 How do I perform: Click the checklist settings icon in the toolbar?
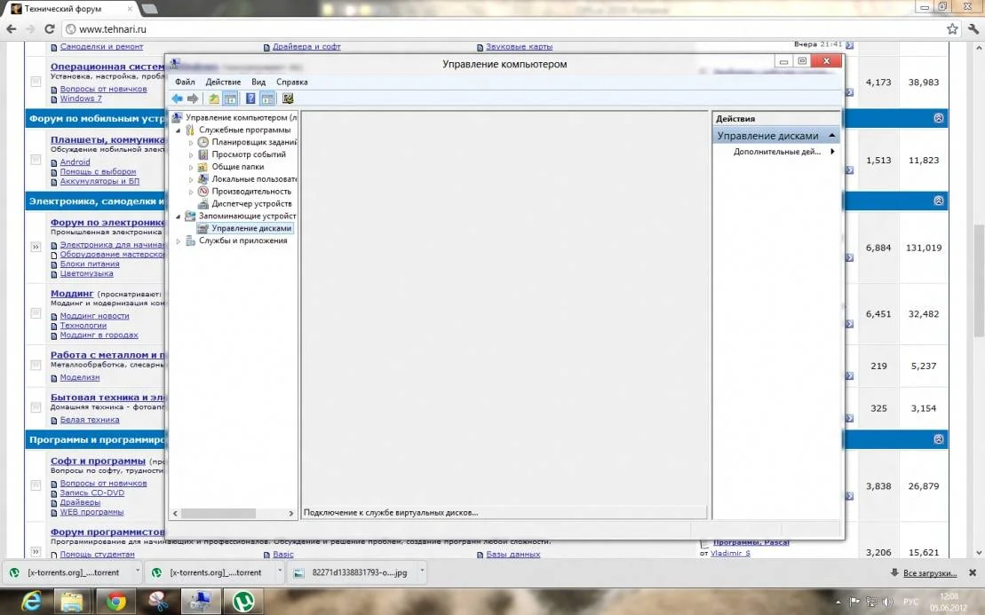click(x=288, y=99)
